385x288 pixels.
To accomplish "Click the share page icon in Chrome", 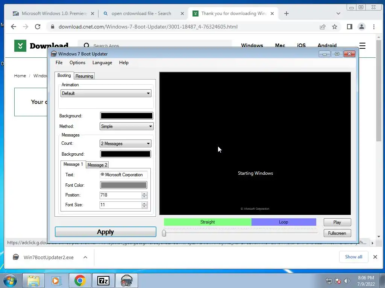I will coord(322,27).
